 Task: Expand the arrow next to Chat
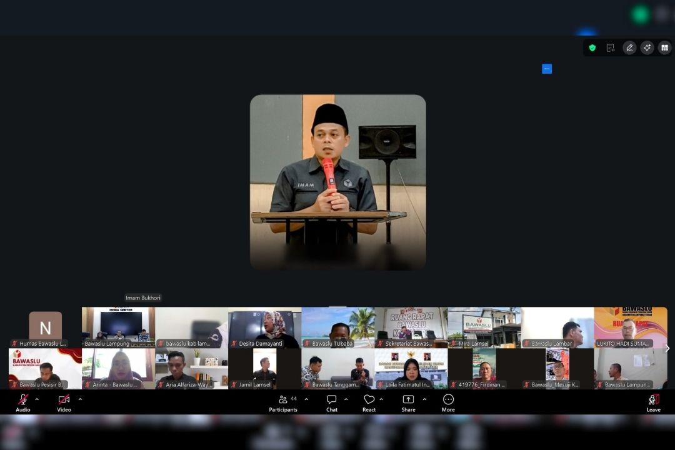(346, 399)
